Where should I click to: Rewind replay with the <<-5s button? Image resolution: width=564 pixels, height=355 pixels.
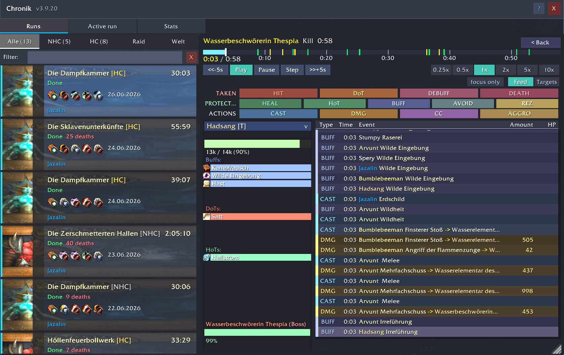[x=215, y=70]
